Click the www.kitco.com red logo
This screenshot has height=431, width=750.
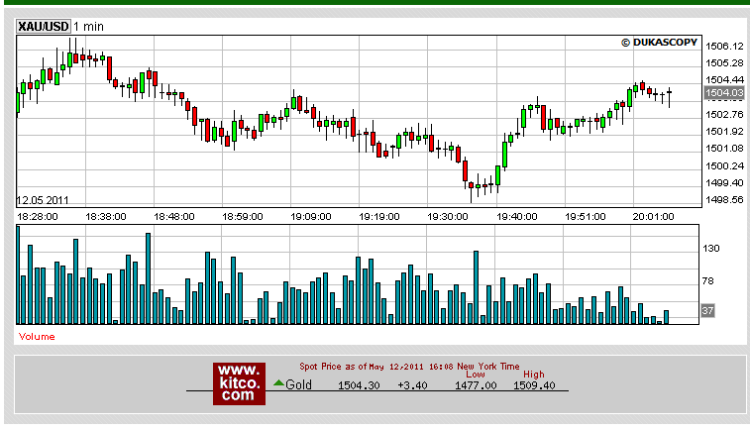(240, 382)
